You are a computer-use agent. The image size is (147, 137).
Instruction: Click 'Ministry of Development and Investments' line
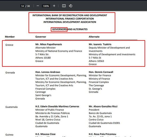(112, 54)
